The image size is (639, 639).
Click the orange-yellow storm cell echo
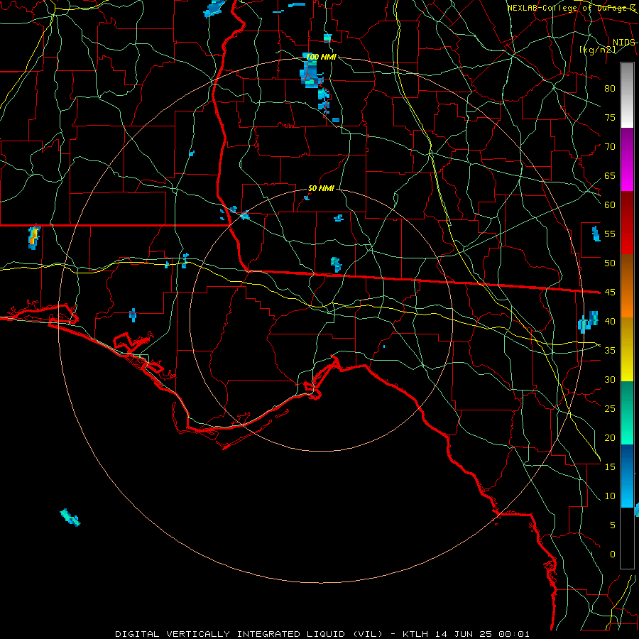pyautogui.click(x=34, y=236)
